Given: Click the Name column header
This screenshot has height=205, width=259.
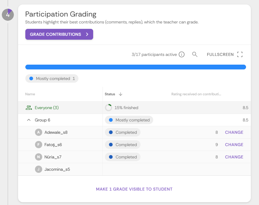Looking at the screenshot, I should [x=30, y=94].
